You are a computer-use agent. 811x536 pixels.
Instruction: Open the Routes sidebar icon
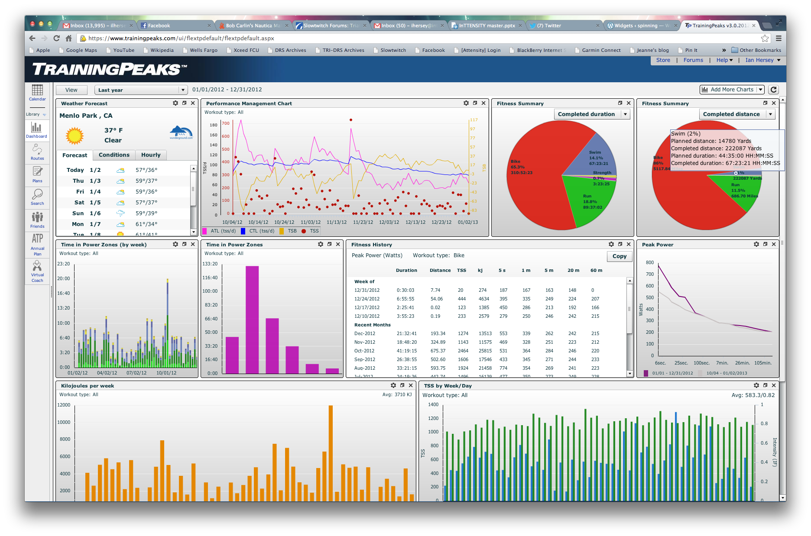(x=37, y=152)
